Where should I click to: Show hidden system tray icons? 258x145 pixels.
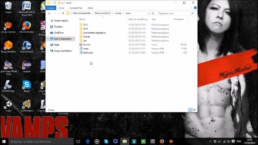tap(210, 141)
